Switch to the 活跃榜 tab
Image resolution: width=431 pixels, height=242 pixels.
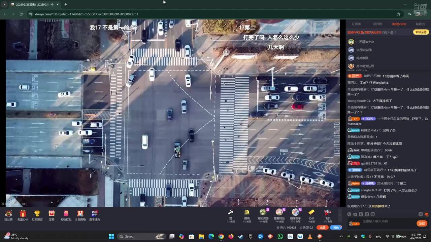(377, 24)
